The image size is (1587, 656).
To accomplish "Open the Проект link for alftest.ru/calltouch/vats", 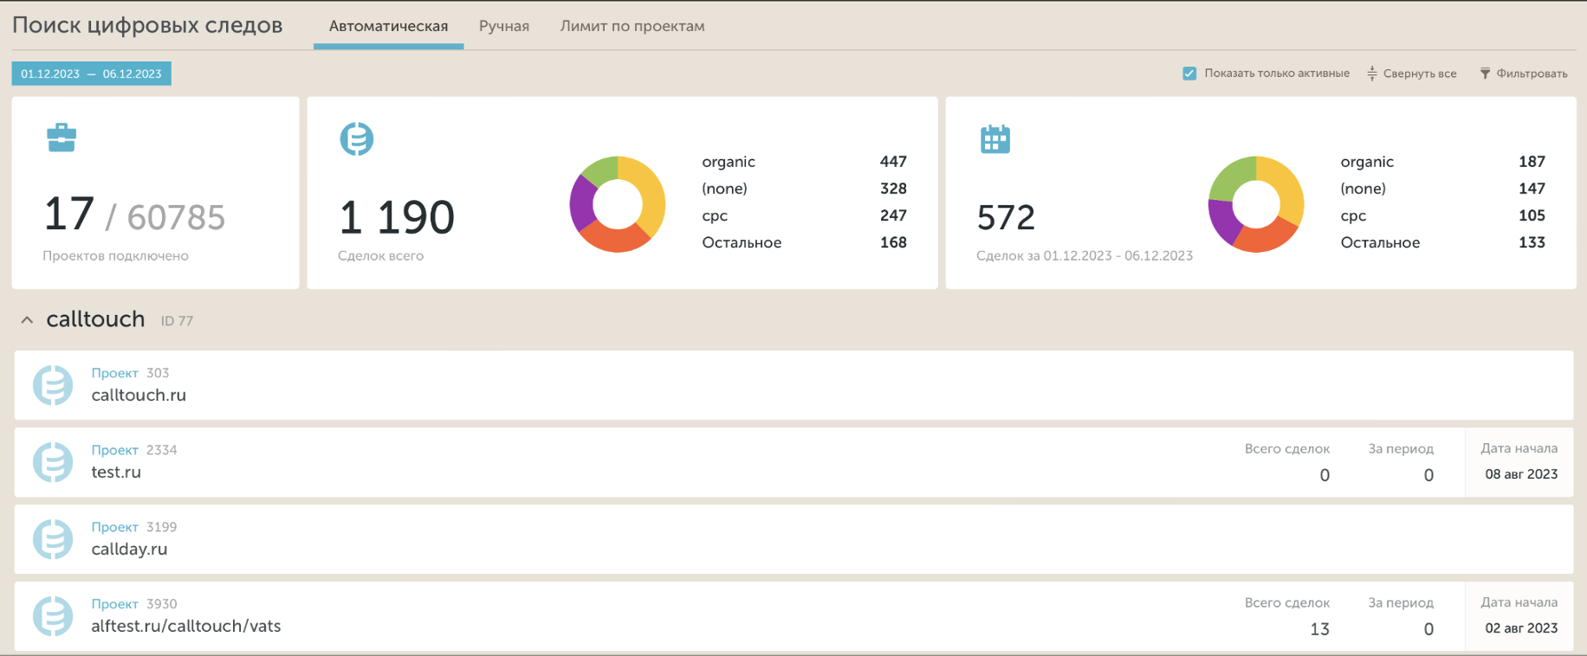I will click(x=115, y=604).
